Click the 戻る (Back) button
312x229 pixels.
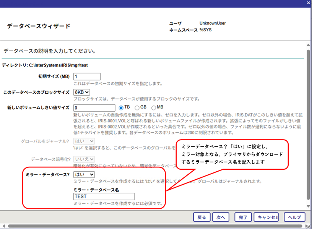(x=201, y=217)
